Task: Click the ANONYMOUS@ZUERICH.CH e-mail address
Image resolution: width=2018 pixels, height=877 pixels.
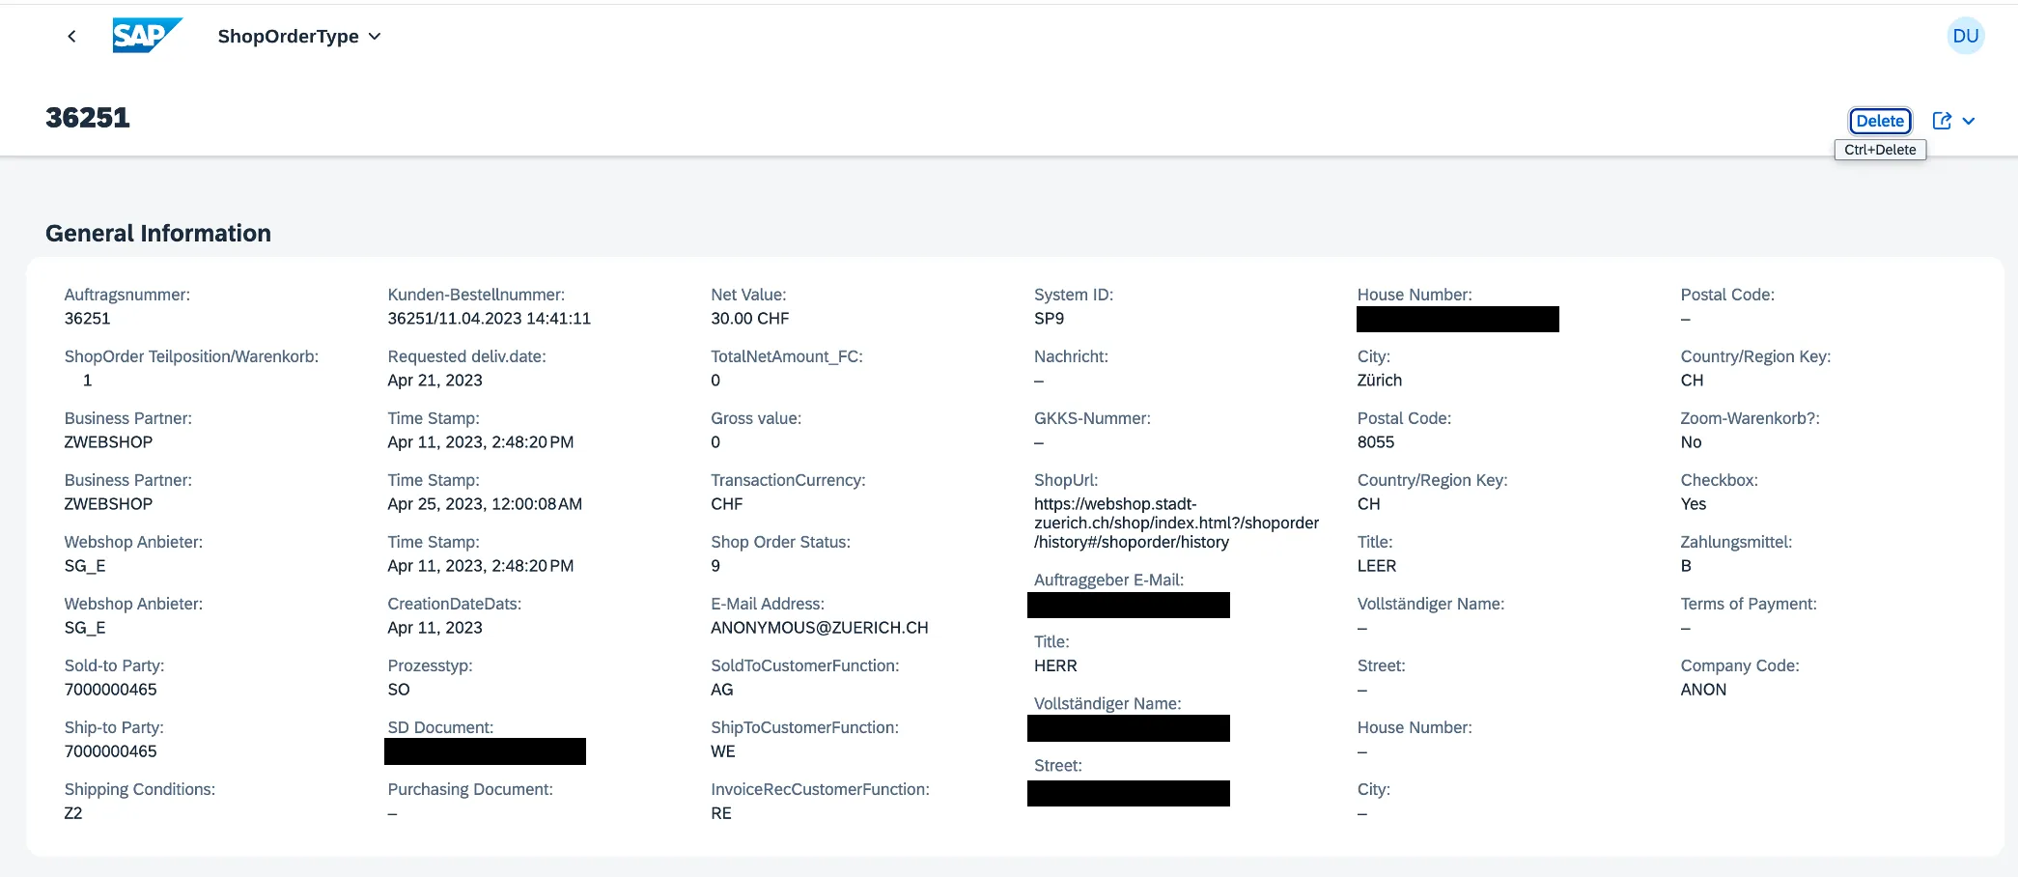Action: 819,628
